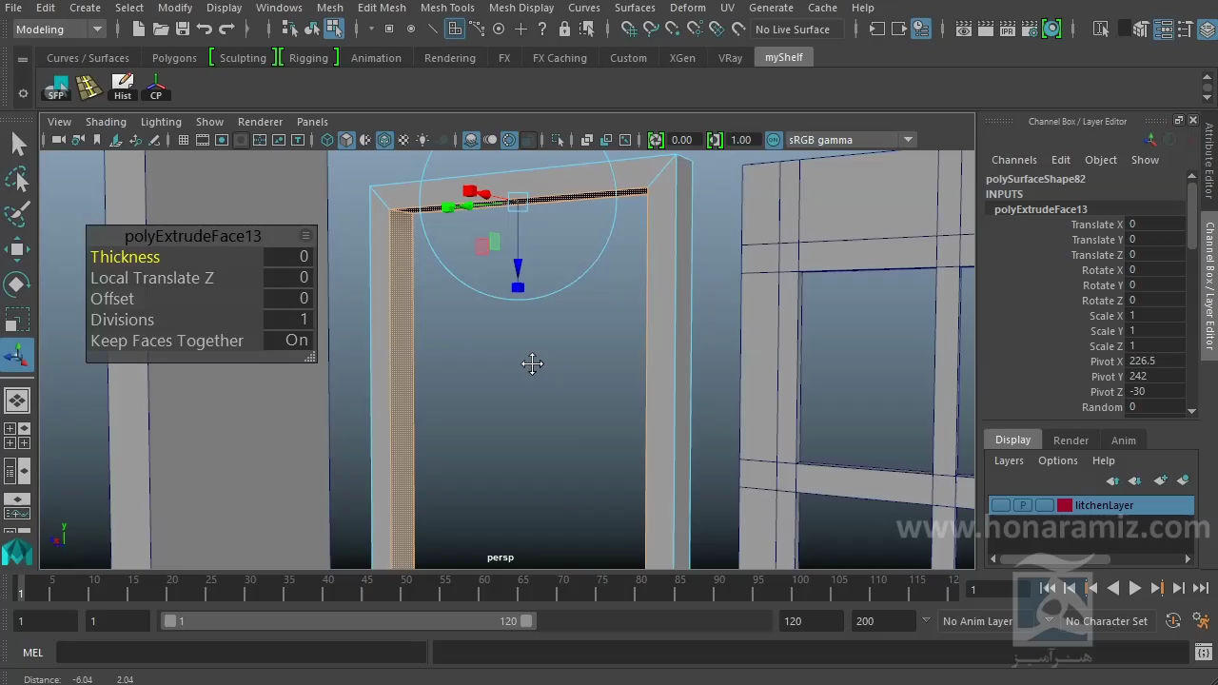The width and height of the screenshot is (1218, 685).
Task: Toggle the sRGB view transform ON button
Action: click(774, 140)
